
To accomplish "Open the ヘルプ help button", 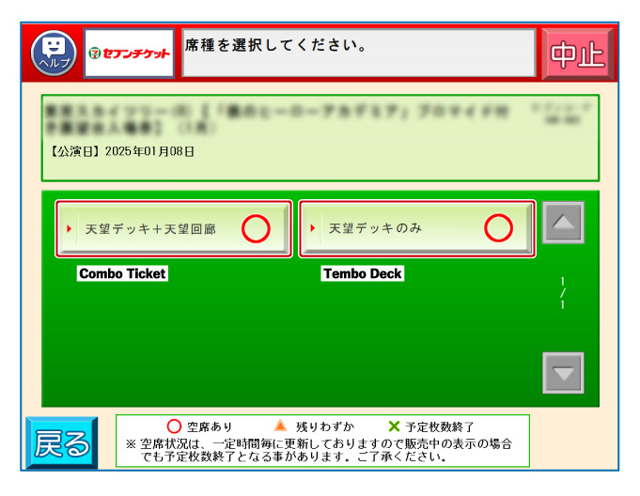I will pos(54,53).
